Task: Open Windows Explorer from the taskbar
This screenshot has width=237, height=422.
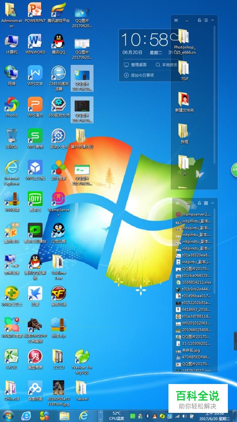Action: coord(64,416)
